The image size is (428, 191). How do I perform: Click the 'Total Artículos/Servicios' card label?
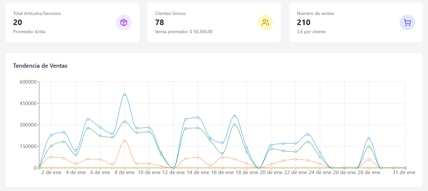point(37,13)
